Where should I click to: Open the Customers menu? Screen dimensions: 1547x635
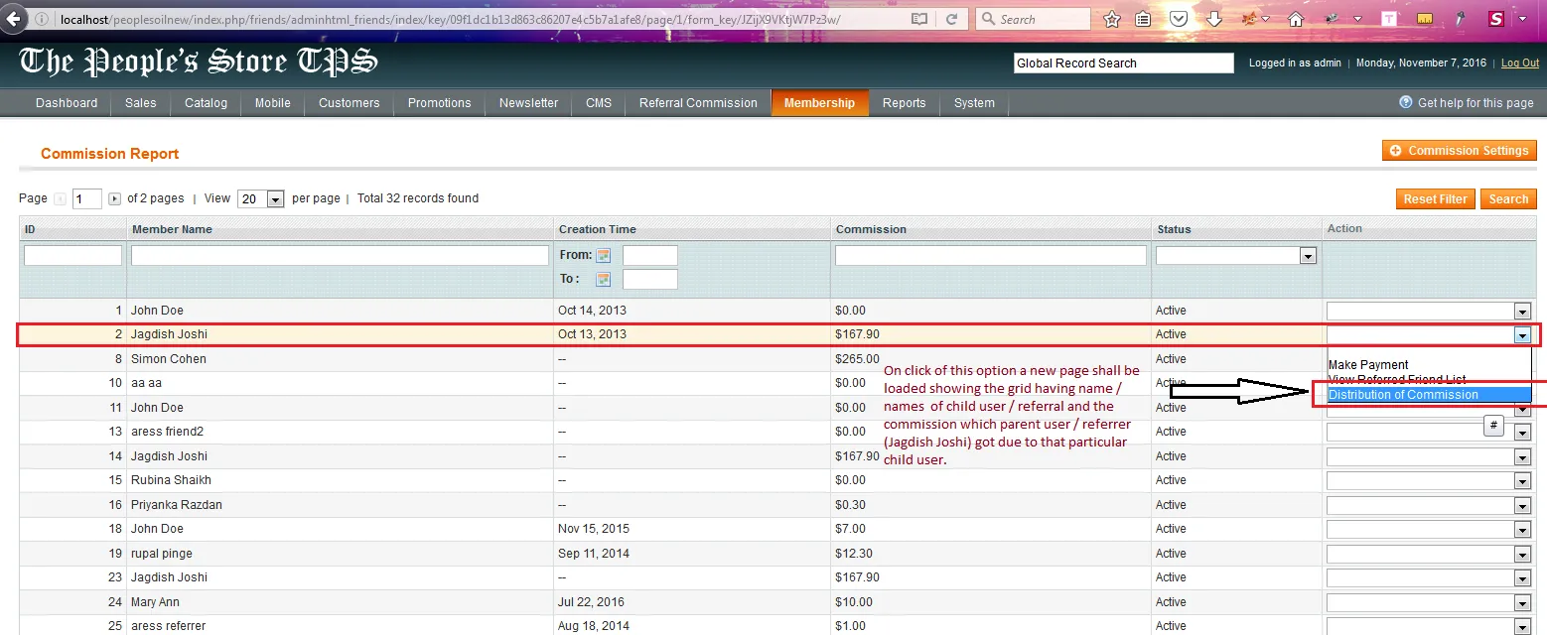(x=350, y=103)
